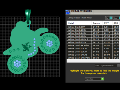Click the SPG column header
The image size is (120, 90).
pos(116,23)
